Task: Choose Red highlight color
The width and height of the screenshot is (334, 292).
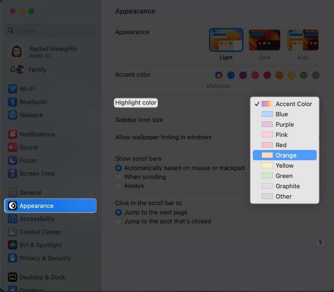Action: coord(285,145)
